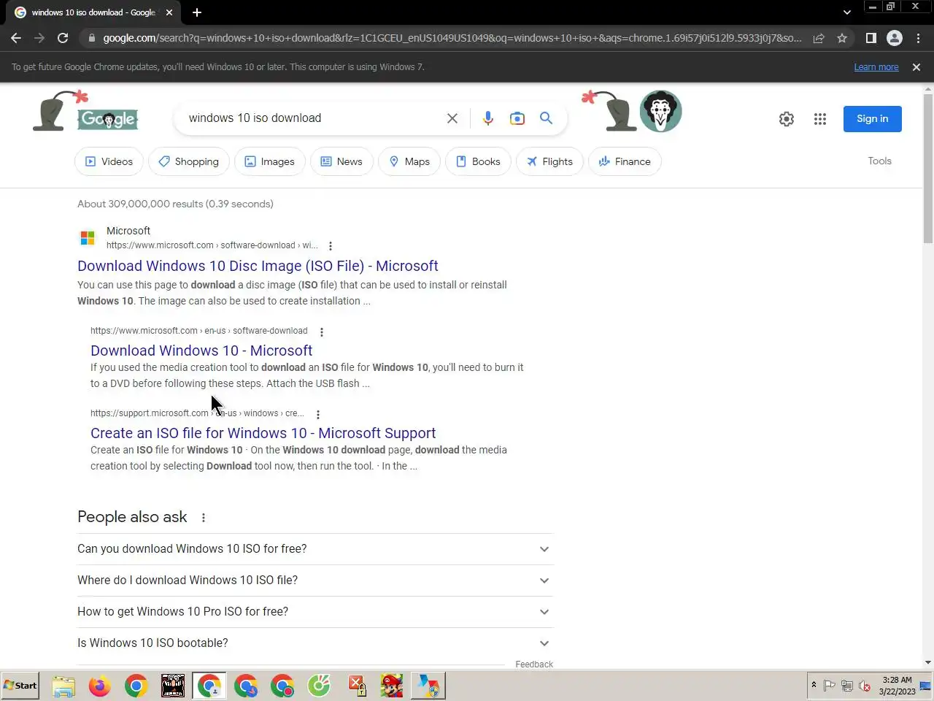Click the volume icon in system tray
934x701 pixels.
tap(865, 686)
